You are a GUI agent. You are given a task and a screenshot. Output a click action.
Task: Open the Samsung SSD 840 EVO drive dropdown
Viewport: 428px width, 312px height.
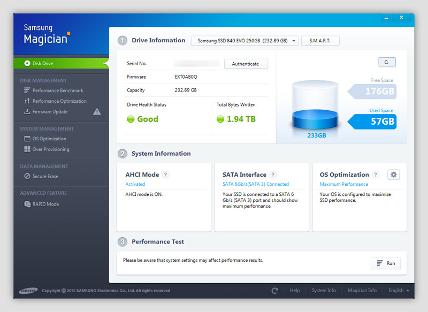[x=244, y=41]
